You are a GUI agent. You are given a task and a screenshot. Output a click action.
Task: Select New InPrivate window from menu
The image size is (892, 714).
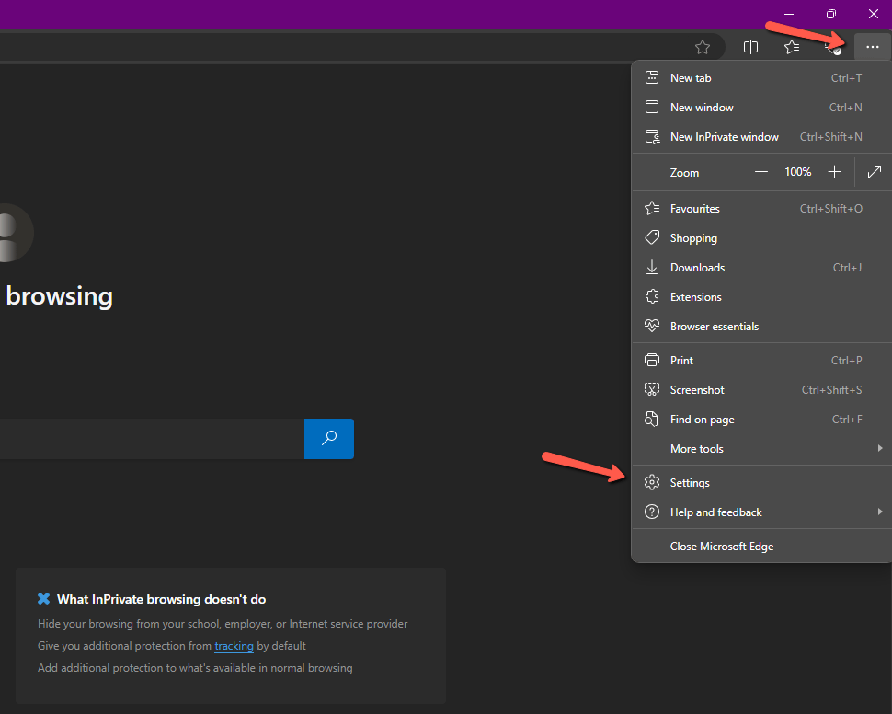coord(725,136)
